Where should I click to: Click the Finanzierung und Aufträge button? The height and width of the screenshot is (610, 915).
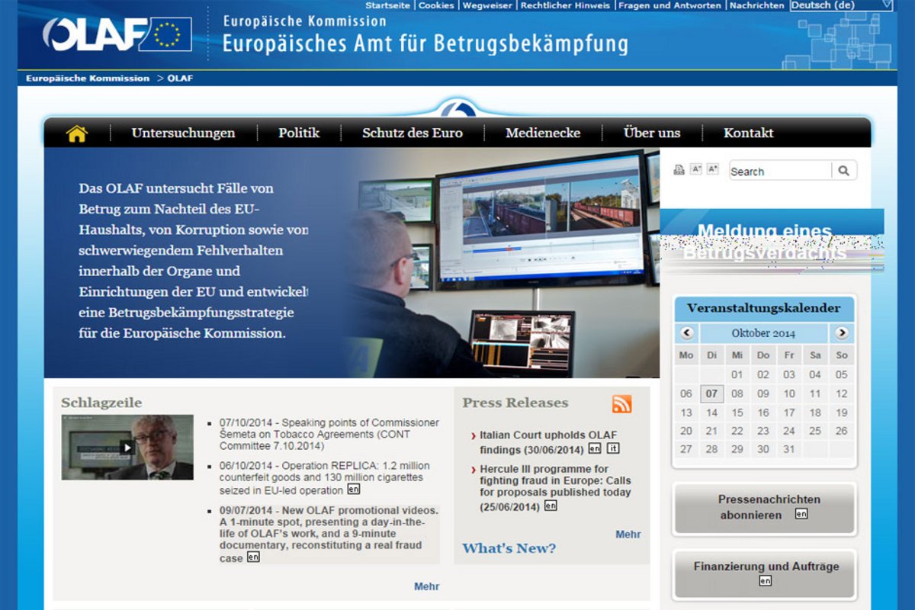pos(764,573)
